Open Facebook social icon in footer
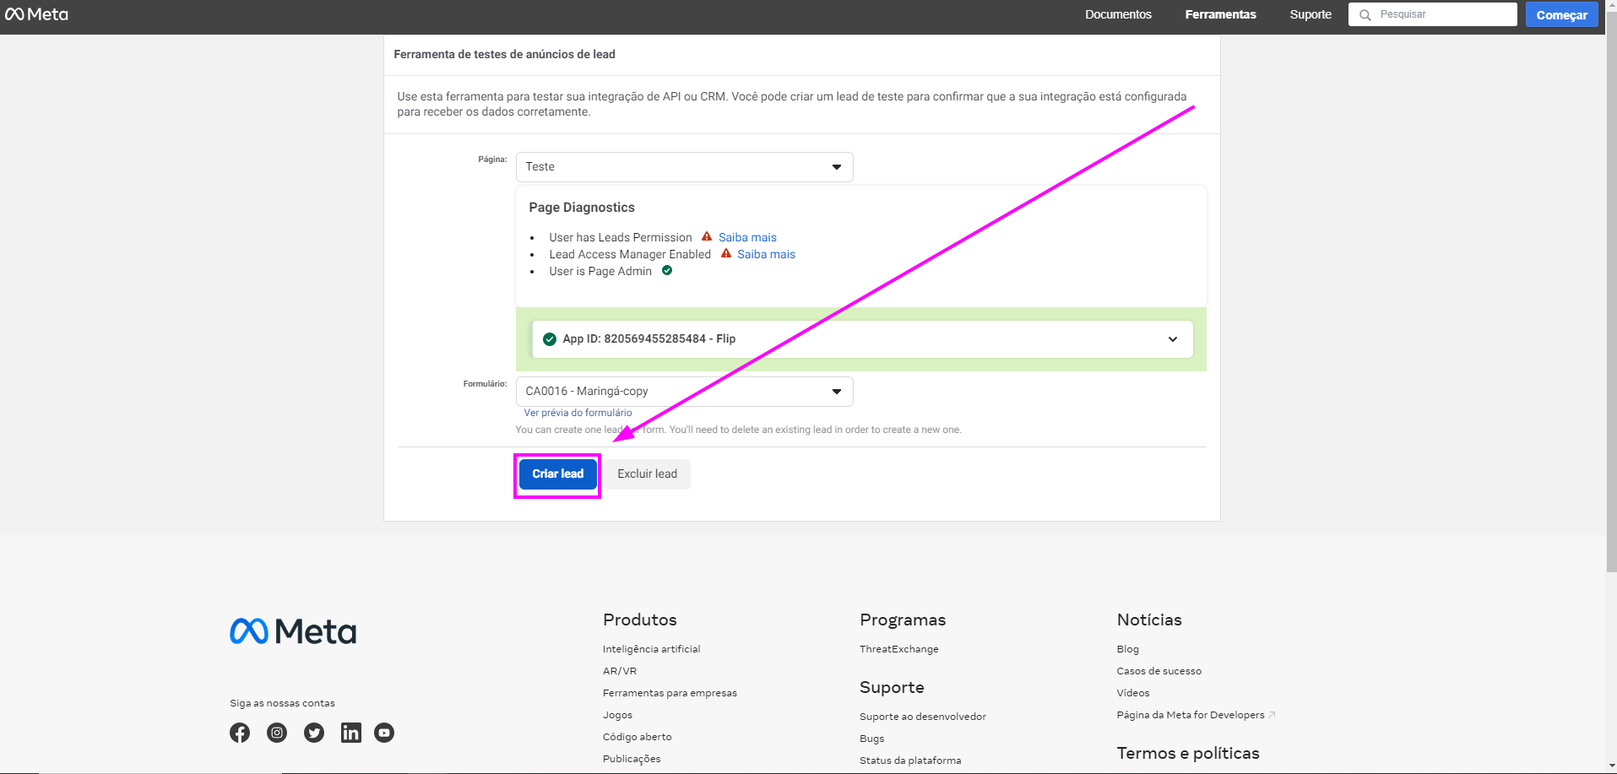This screenshot has height=774, width=1617. point(240,733)
